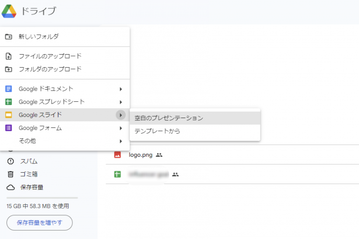Expand the Google ドキュメント submenu arrow

point(121,89)
